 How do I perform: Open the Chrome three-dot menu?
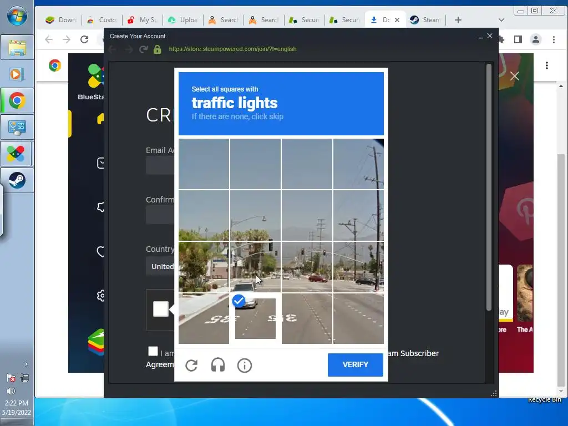(554, 39)
